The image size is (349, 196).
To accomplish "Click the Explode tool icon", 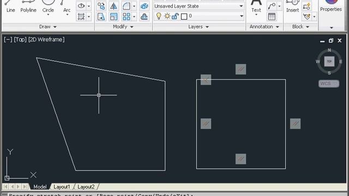I will pos(144,6).
